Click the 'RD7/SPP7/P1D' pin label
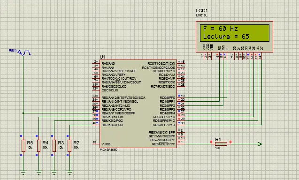 tap(164, 125)
